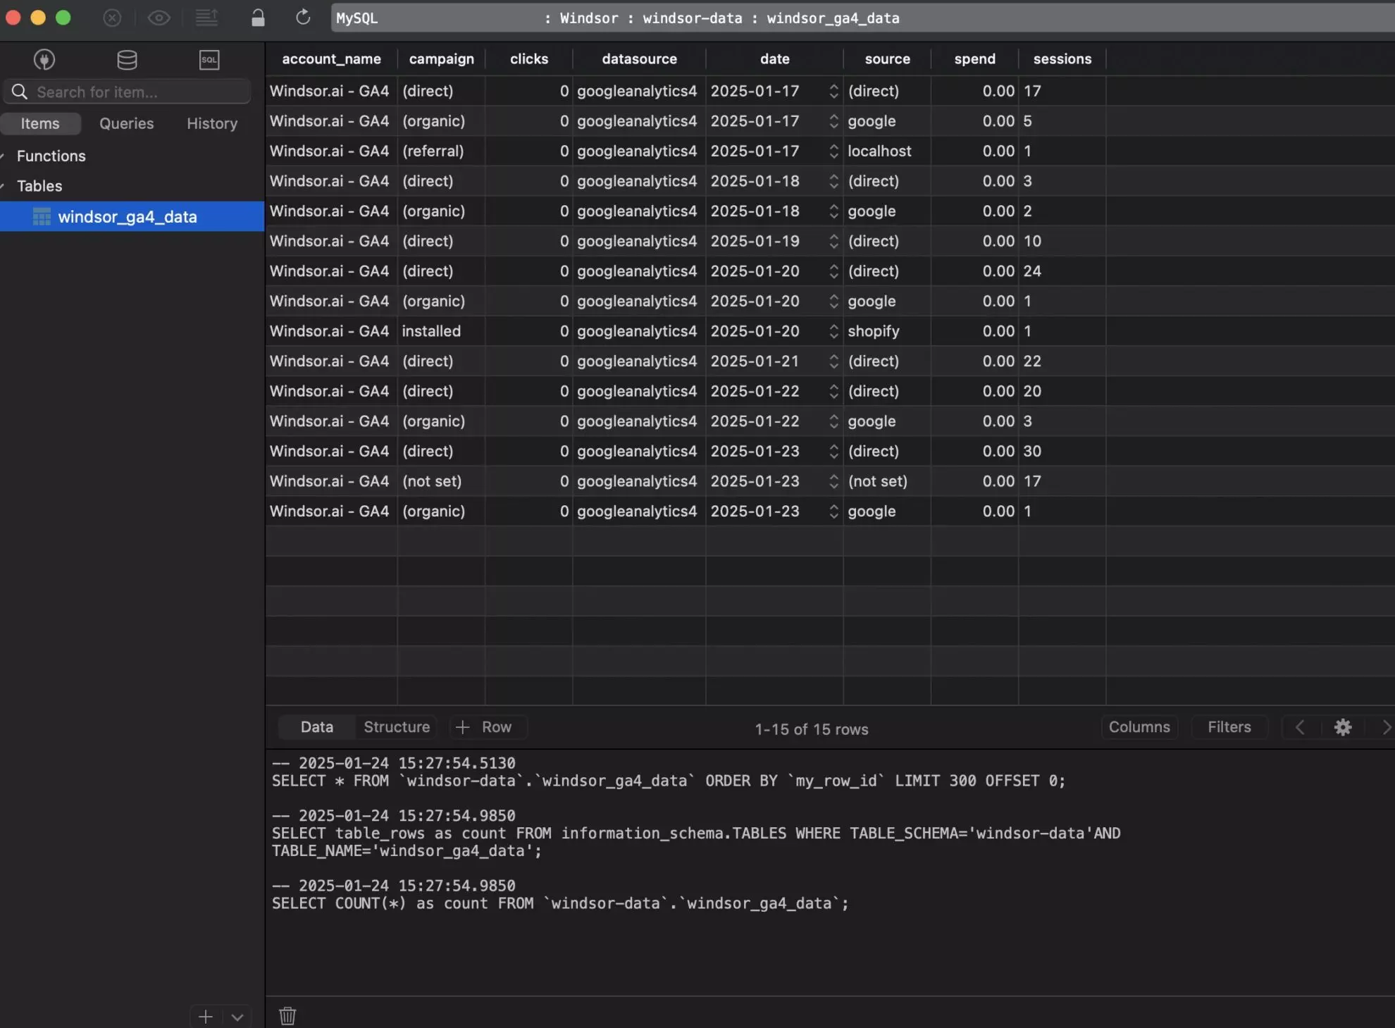The width and height of the screenshot is (1395, 1028).
Task: Open the database cylinder icon view
Action: (127, 60)
